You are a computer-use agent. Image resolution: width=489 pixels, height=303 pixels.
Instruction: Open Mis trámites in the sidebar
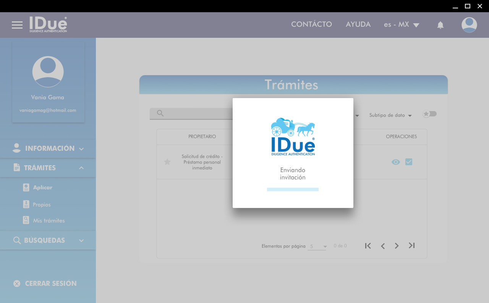[49, 221]
